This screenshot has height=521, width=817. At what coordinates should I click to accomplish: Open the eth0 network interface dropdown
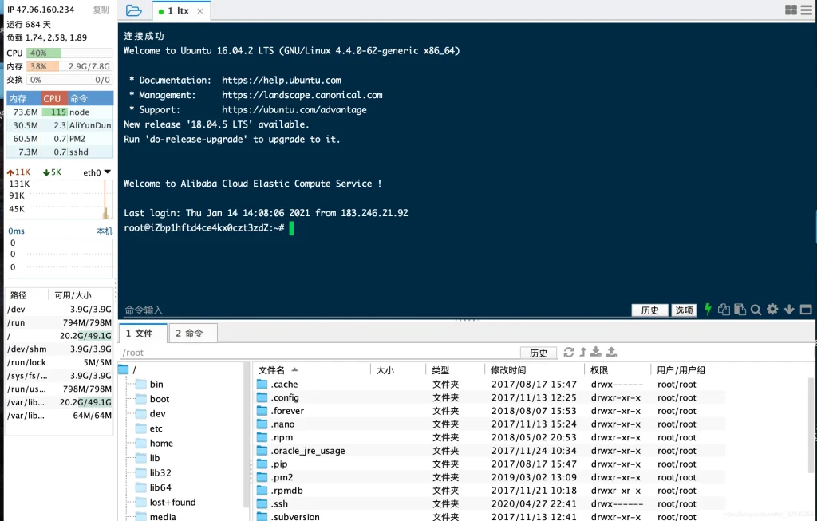click(96, 172)
